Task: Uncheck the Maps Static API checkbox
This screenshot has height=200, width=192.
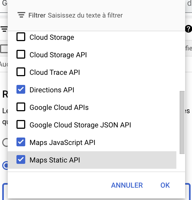Action: [21, 159]
